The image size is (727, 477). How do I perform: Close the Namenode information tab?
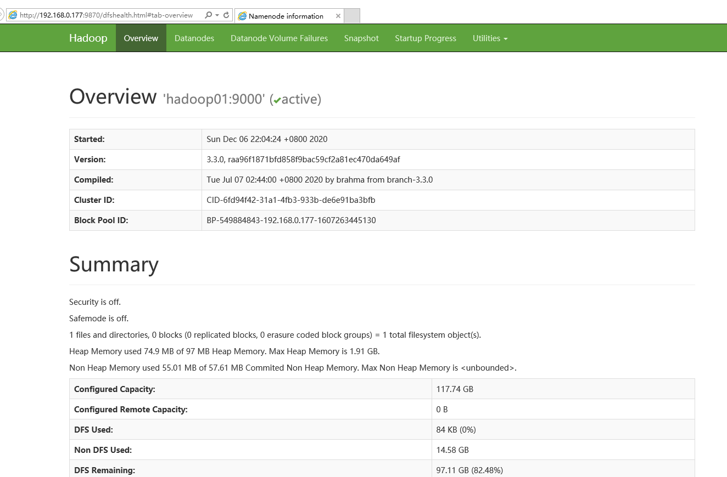338,16
